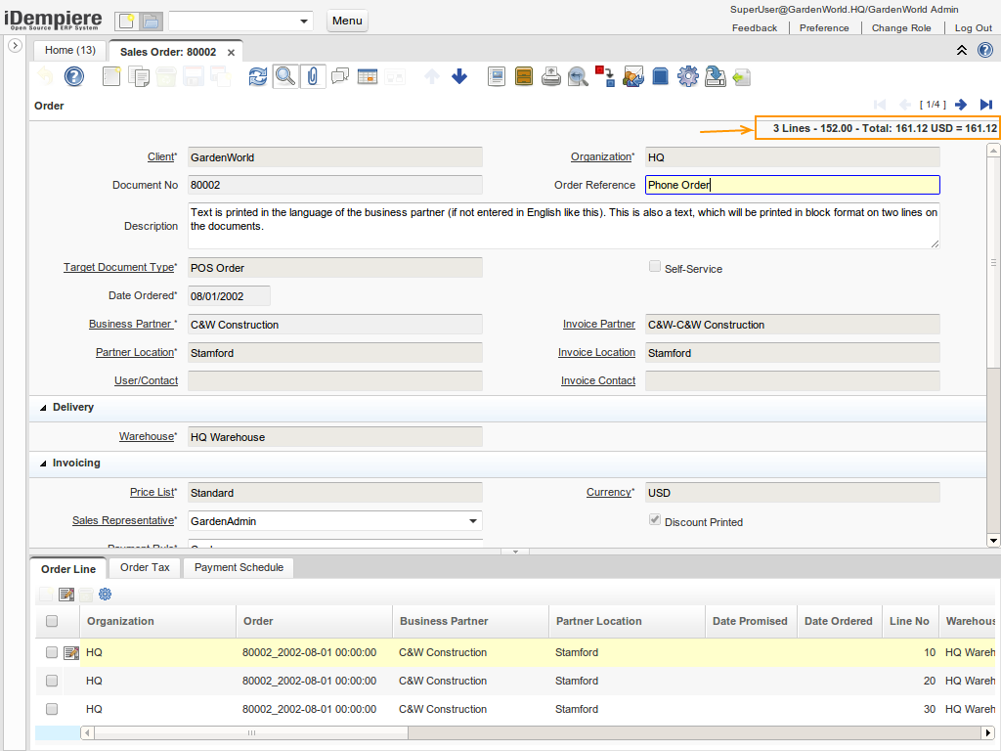
Task: Collapse the Delivery section
Action: [43, 407]
